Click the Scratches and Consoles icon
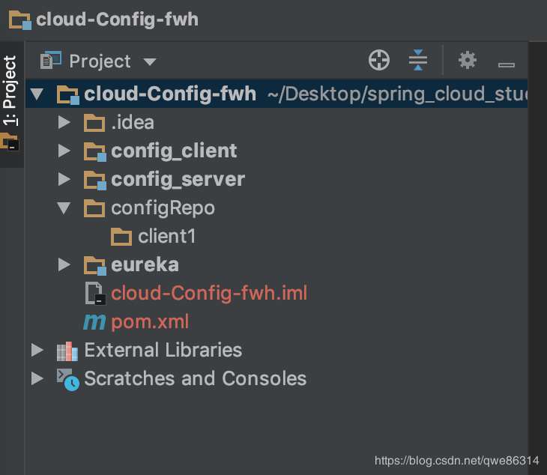The width and height of the screenshot is (547, 475). click(67, 379)
